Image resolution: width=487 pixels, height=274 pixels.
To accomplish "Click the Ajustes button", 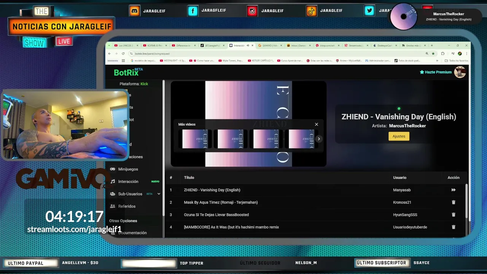I will [399, 136].
